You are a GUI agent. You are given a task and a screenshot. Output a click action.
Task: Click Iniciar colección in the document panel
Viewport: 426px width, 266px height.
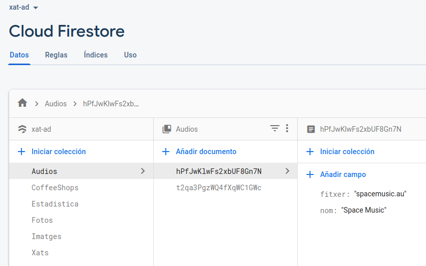[x=347, y=152]
